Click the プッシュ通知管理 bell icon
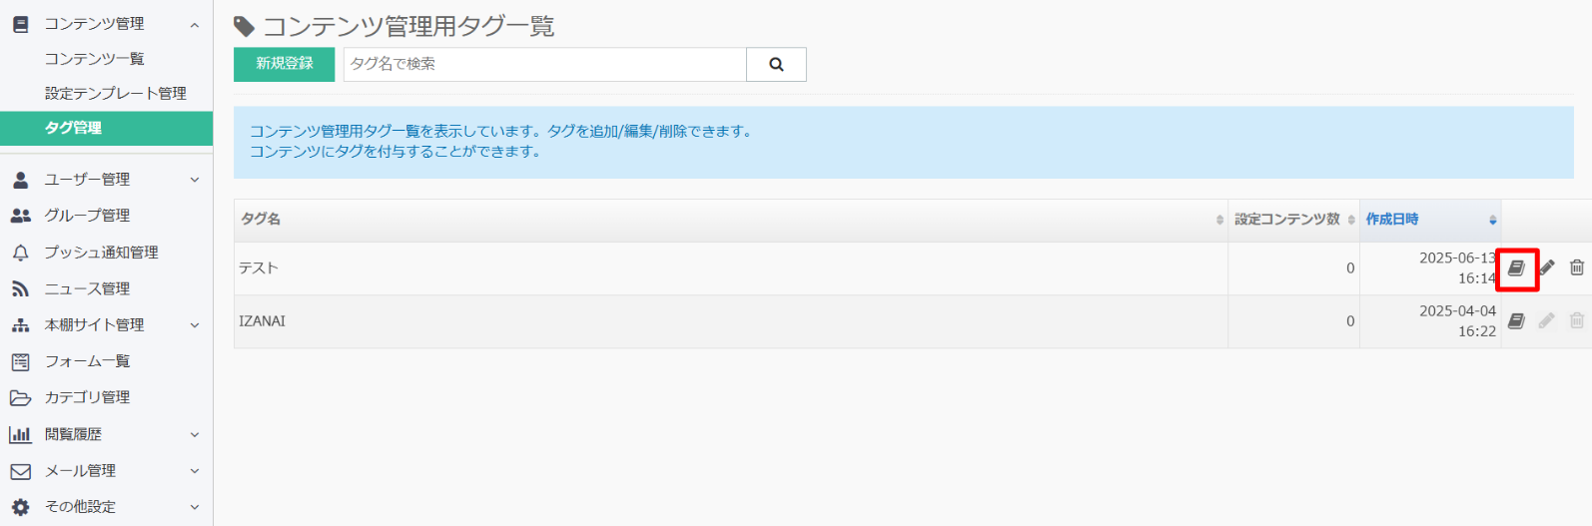Screen dimensions: 1592x526 pyautogui.click(x=20, y=253)
